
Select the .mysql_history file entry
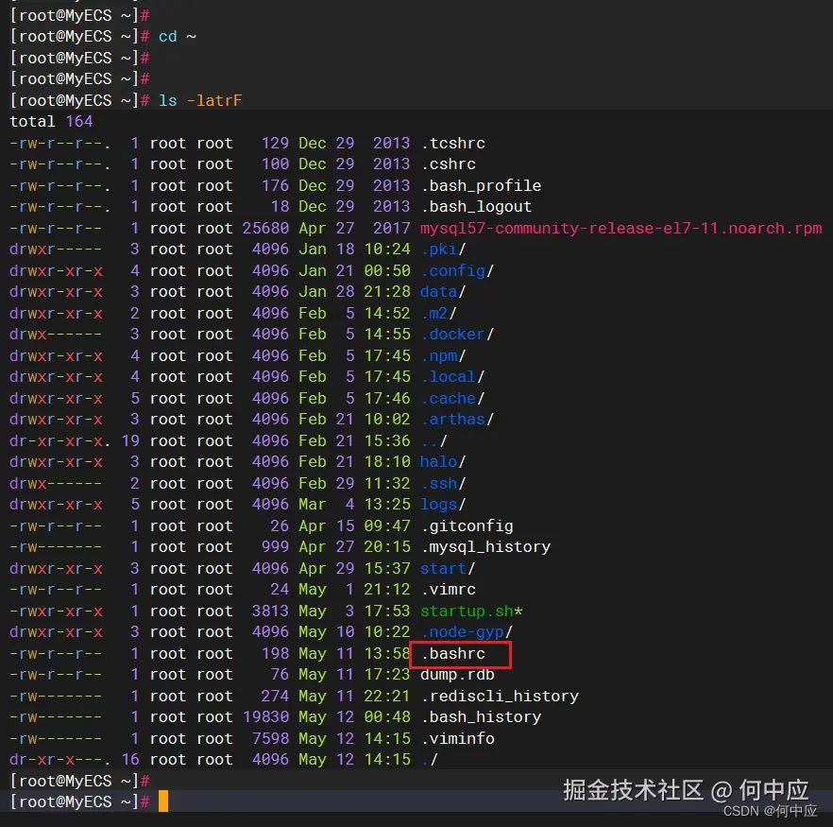486,546
